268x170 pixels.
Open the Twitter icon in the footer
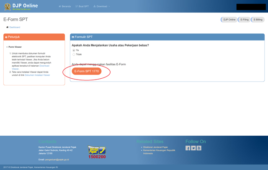click(x=193, y=148)
